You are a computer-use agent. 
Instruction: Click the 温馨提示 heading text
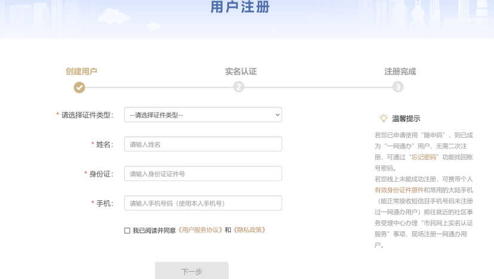(406, 119)
